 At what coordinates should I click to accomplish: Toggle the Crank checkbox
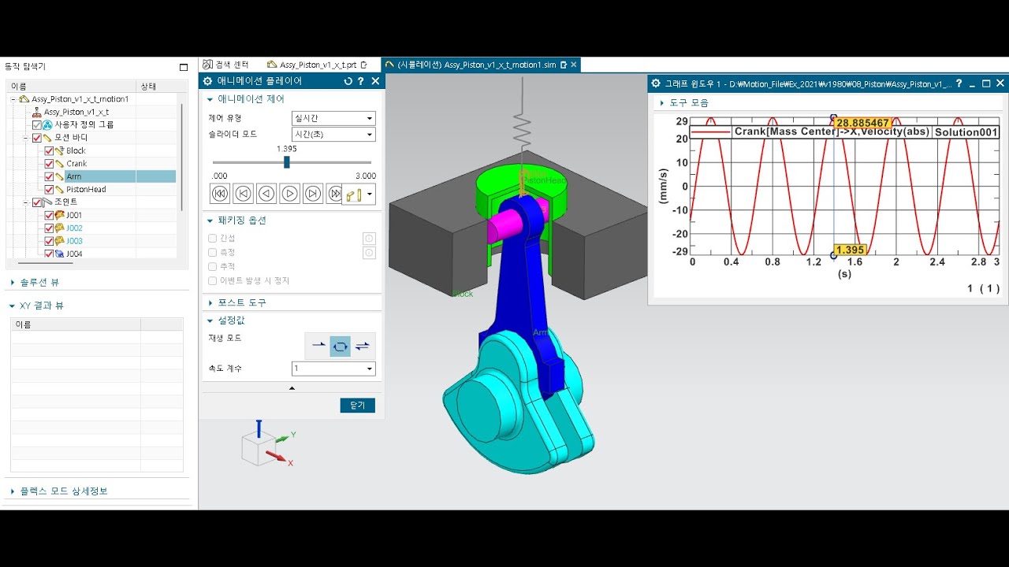coord(50,164)
